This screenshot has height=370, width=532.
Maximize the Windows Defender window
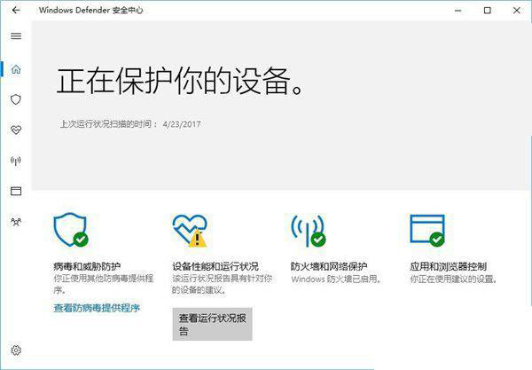point(488,11)
